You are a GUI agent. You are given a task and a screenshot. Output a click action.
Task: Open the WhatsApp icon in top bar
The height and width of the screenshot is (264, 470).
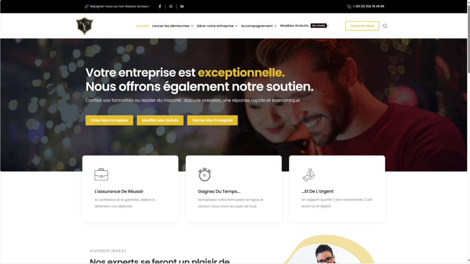(171, 6)
